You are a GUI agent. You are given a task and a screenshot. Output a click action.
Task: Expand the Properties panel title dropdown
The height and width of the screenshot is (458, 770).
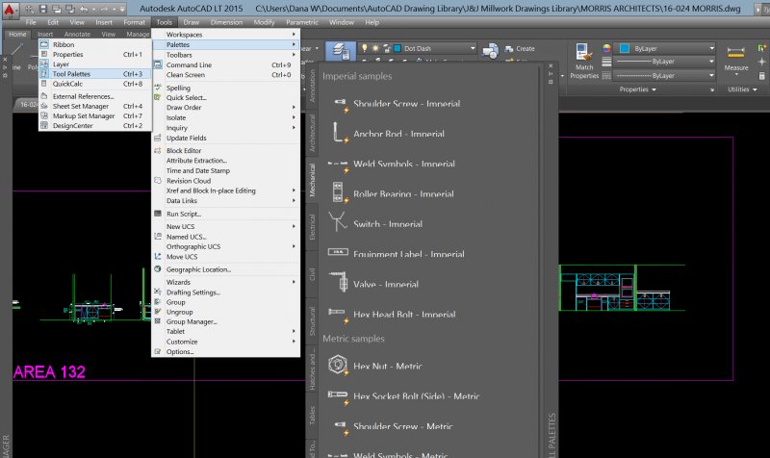(637, 89)
